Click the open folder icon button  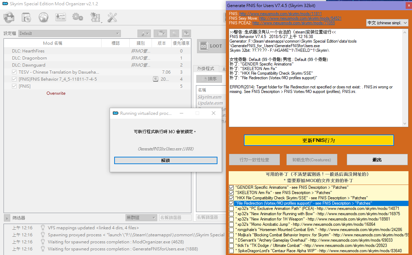160,33
